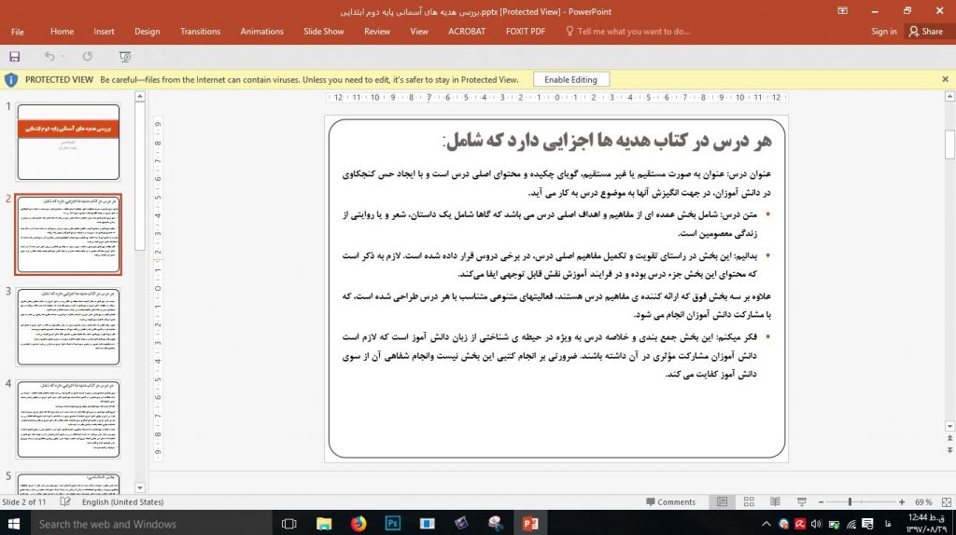956x535 pixels.
Task: Open Photoshop from the taskbar
Action: point(392,524)
